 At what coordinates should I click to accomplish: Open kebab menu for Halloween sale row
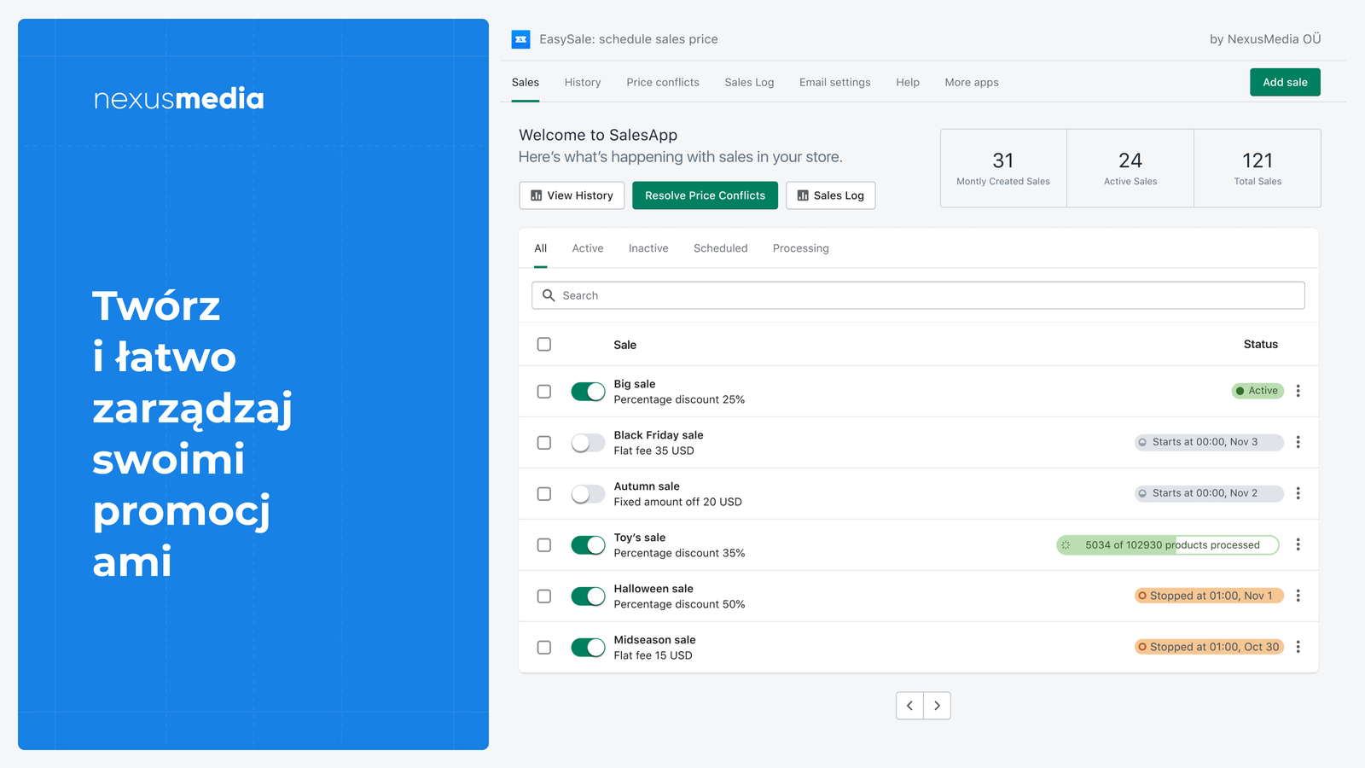1298,596
